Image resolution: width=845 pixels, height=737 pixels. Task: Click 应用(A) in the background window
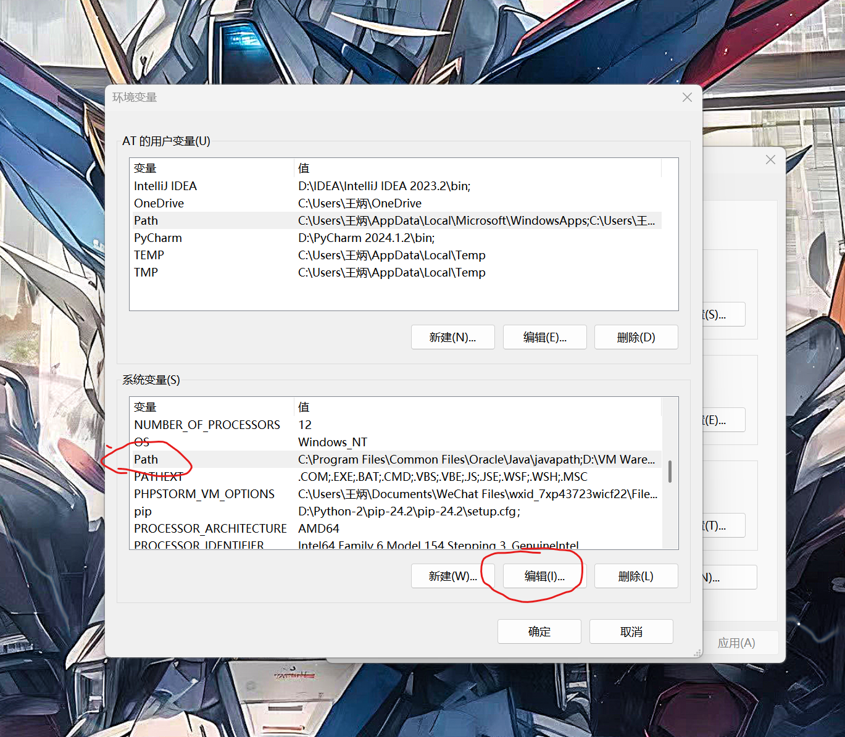(x=736, y=643)
